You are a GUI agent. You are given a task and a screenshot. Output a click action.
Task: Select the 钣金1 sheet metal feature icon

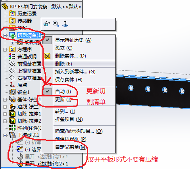[x=12, y=92]
